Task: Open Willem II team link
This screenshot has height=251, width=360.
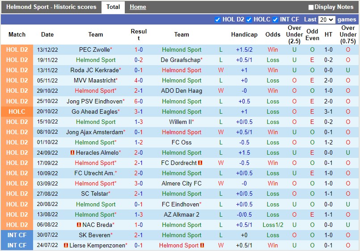Action: tap(181, 122)
